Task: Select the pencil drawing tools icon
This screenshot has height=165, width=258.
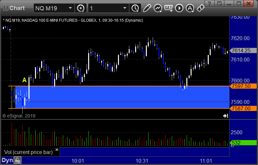Action: [147, 8]
